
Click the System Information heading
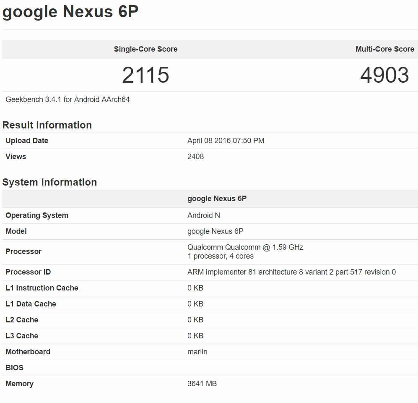49,182
